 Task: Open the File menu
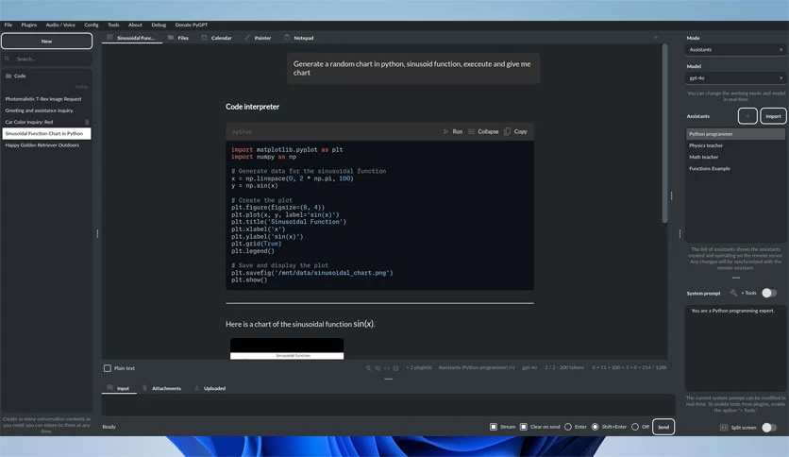click(8, 25)
